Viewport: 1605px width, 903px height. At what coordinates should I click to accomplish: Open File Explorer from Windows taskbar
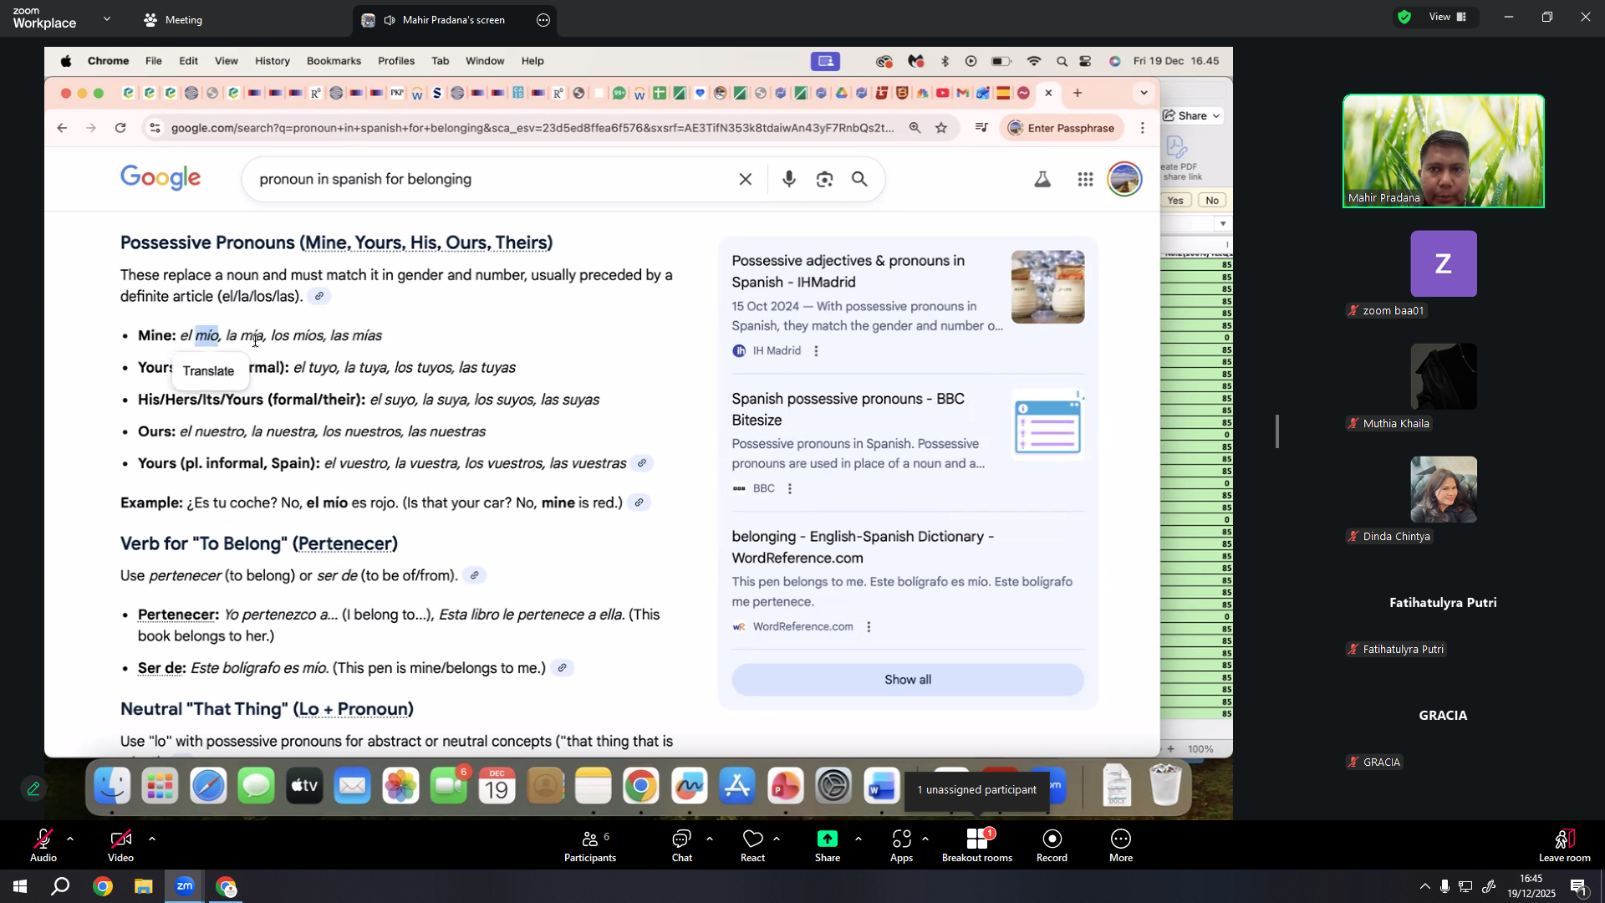[x=144, y=886]
